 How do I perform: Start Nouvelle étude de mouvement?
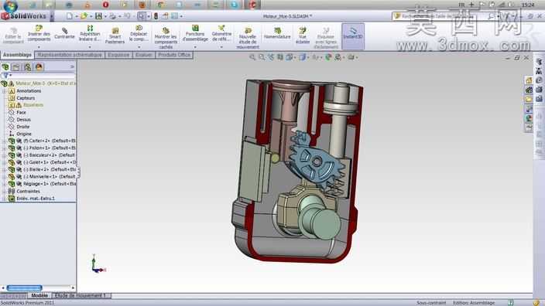[248, 38]
